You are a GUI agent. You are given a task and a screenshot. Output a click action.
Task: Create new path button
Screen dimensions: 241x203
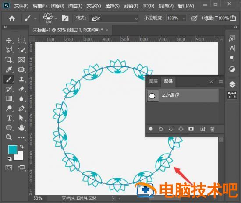tap(202, 129)
